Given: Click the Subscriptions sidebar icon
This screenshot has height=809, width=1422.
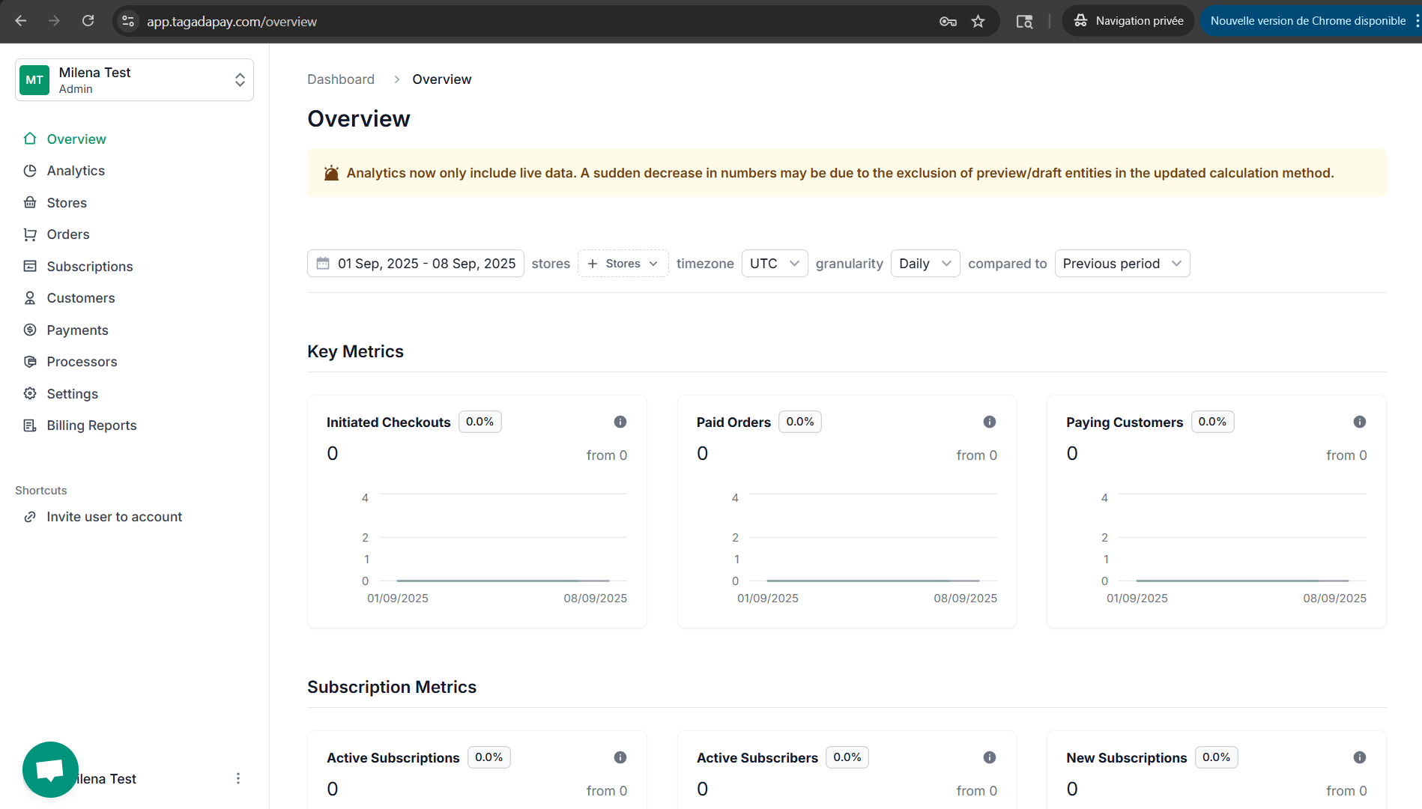Looking at the screenshot, I should [30, 266].
